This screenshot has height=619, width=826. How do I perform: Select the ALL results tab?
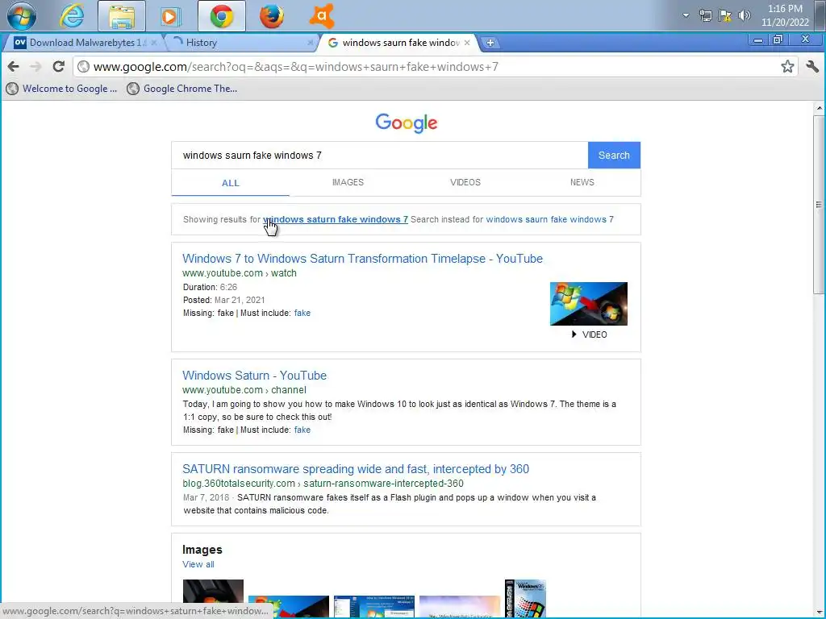[x=230, y=183]
